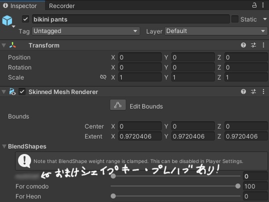Screen dimensions: 269x202
Task: Open the Inspector panel more-options menu
Action: (x=263, y=5)
